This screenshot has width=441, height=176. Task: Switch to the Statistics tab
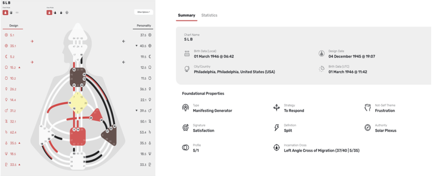[x=209, y=15]
